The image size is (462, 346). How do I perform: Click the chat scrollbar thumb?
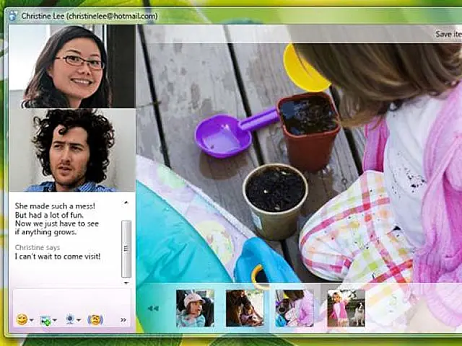tap(126, 249)
